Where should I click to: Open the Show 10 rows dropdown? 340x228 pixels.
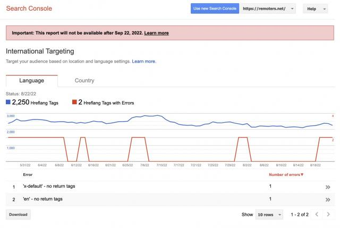[x=269, y=215]
